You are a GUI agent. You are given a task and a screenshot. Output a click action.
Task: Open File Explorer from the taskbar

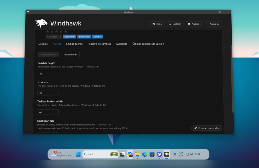click(137, 154)
